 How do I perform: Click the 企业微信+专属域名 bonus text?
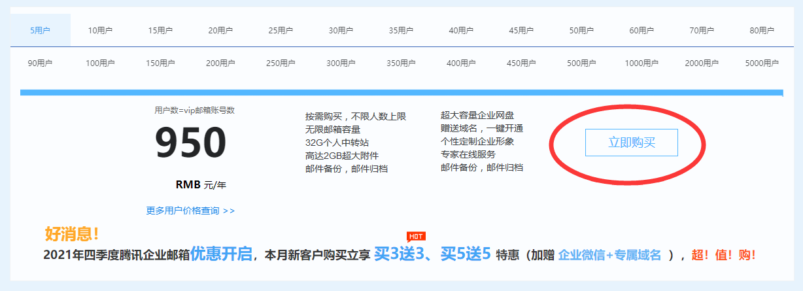pos(609,255)
